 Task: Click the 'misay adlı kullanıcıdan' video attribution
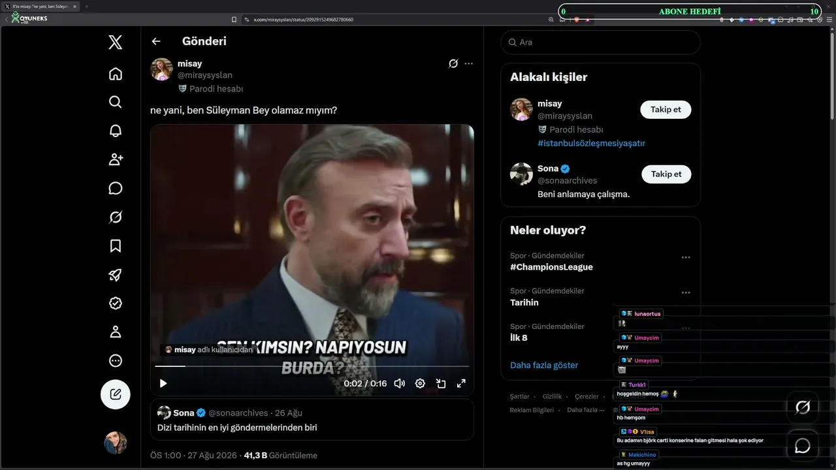[208, 350]
